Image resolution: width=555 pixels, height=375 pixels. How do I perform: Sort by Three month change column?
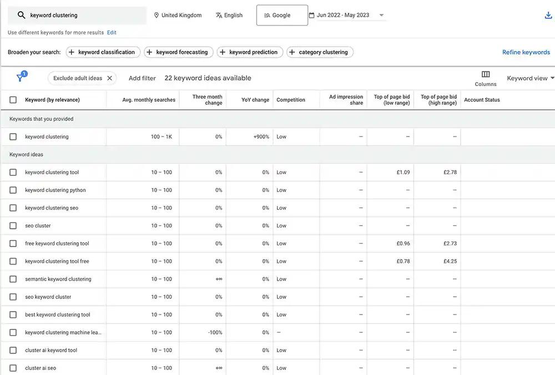coord(207,100)
